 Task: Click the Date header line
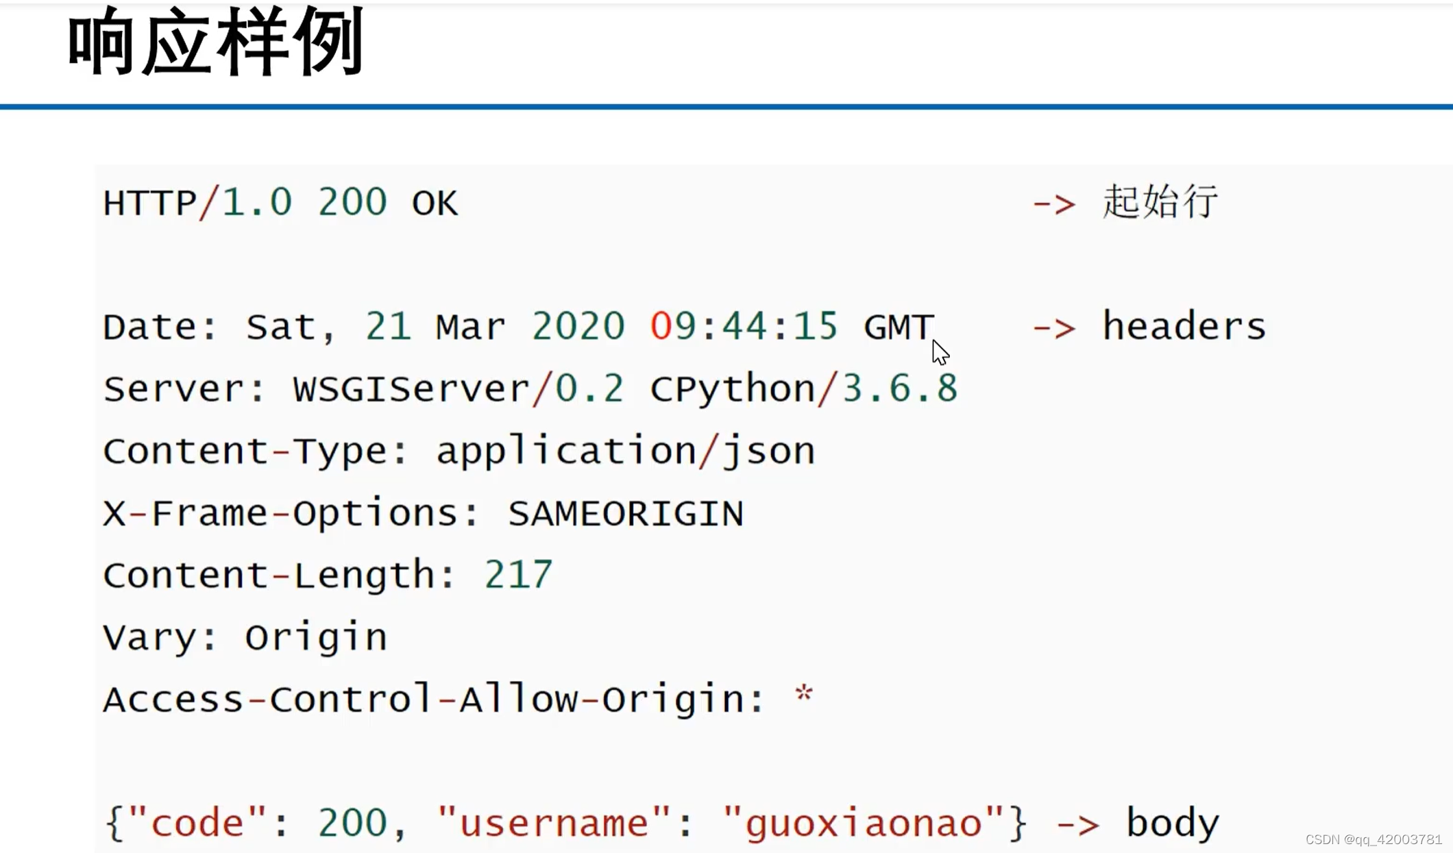tap(517, 327)
